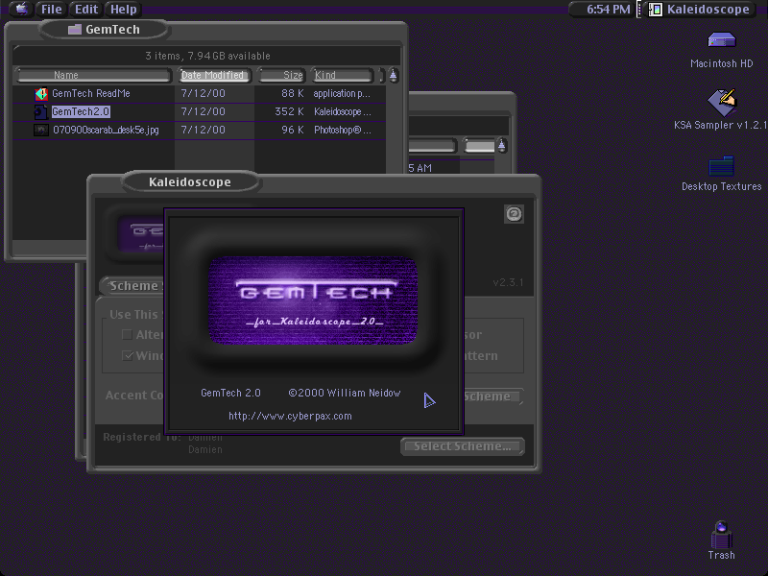This screenshot has width=768, height=576.
Task: Sort GemTech window by Kind column
Action: 342,75
